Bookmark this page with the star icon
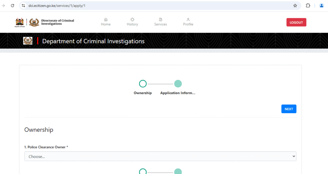Viewport: 328px width, 174px height. tap(295, 6)
